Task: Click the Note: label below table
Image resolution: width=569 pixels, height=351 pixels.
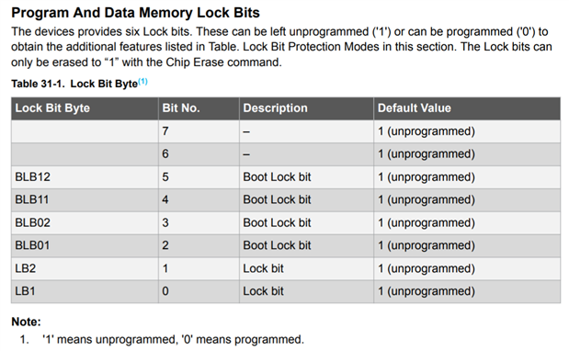Action: pyautogui.click(x=26, y=322)
